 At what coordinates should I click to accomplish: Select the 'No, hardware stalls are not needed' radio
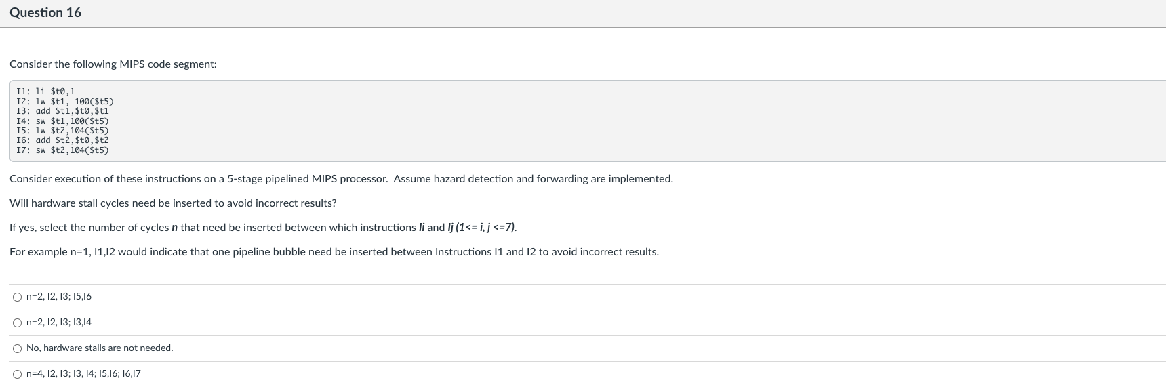(x=17, y=348)
